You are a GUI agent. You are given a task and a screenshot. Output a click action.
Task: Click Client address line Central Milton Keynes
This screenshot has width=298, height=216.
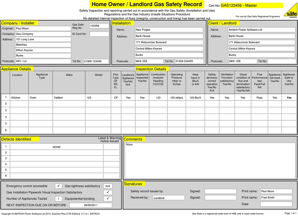[x=262, y=49]
